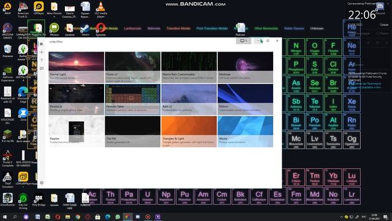The width and height of the screenshot is (392, 221).
Task: Open the Zona desktop shortcut
Action: (23, 115)
